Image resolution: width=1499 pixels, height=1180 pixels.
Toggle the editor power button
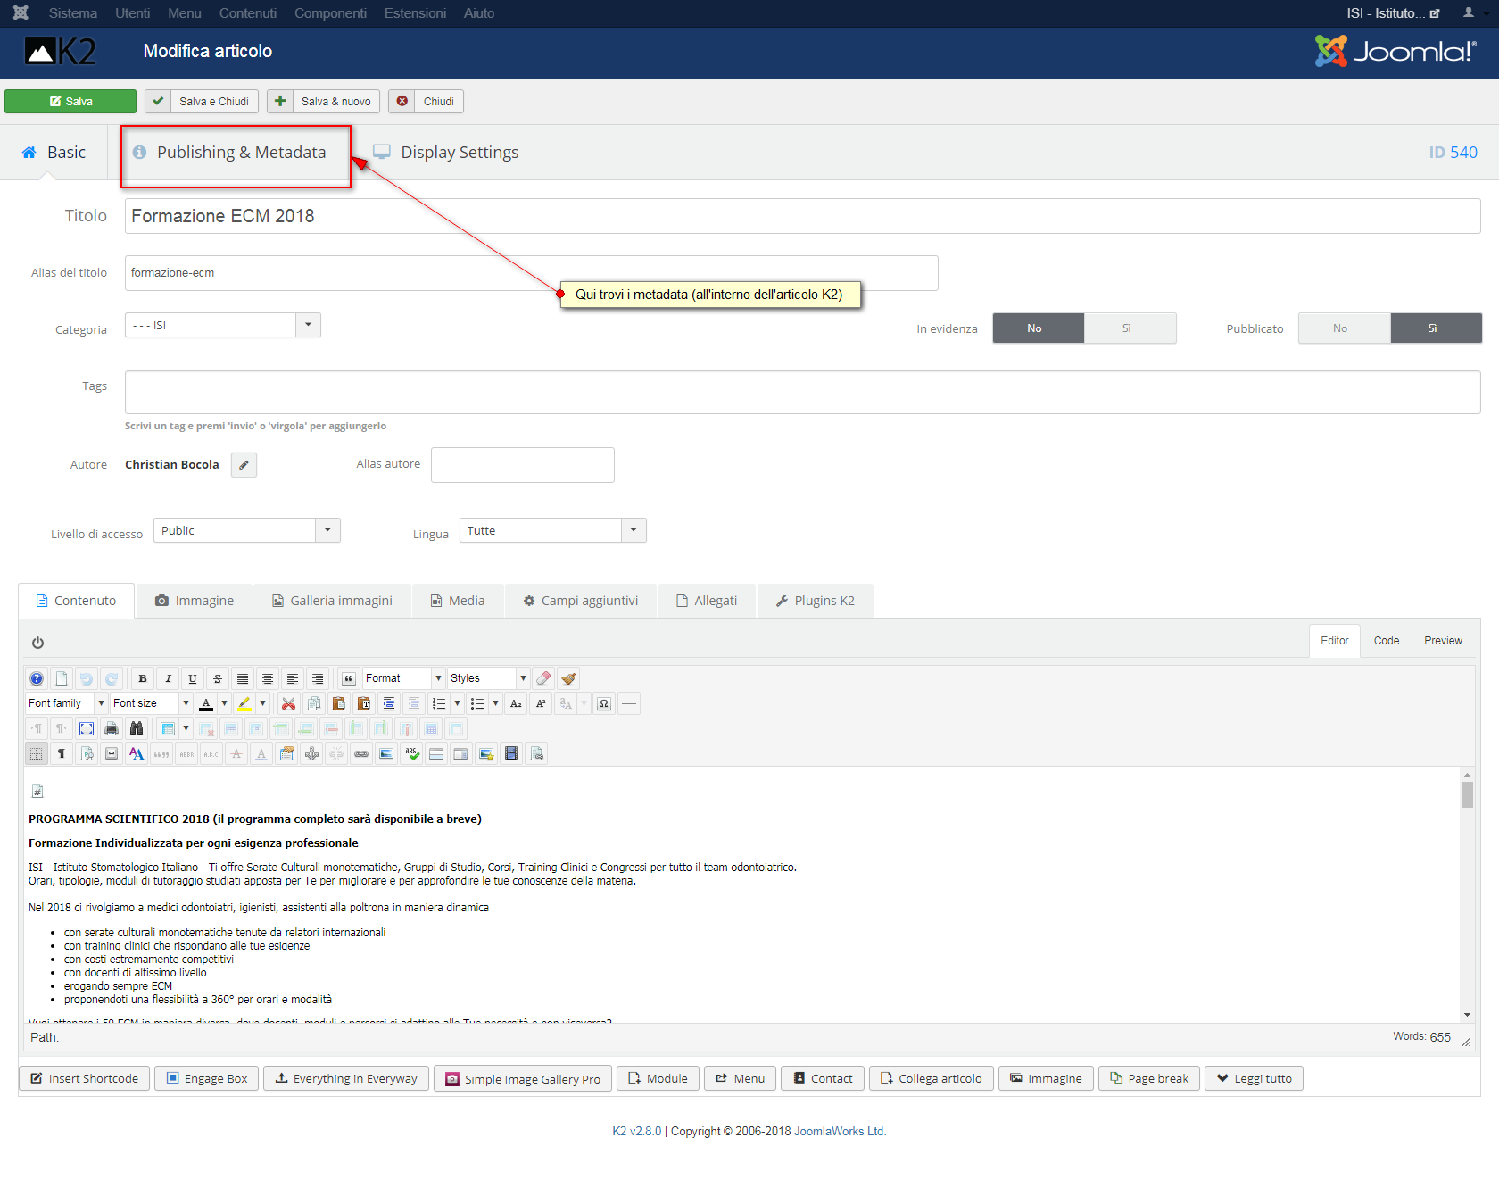tap(37, 643)
